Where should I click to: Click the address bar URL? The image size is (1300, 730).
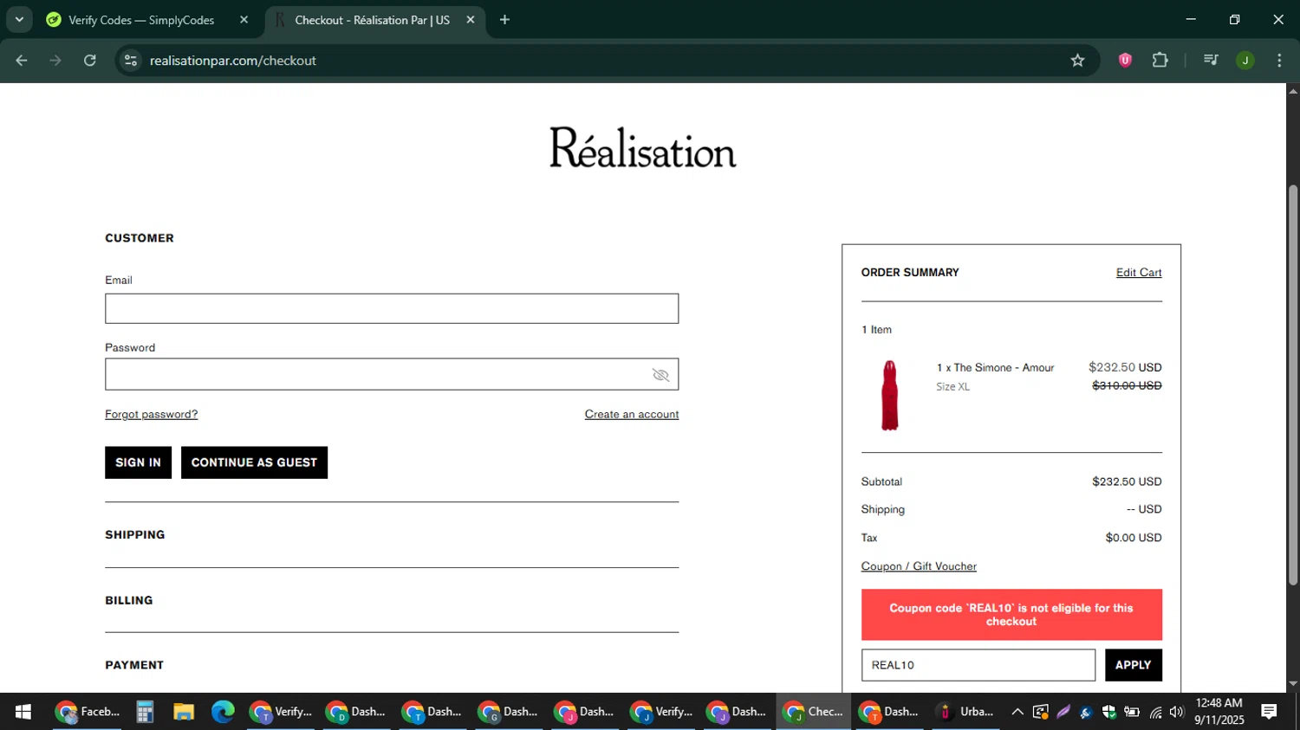233,61
